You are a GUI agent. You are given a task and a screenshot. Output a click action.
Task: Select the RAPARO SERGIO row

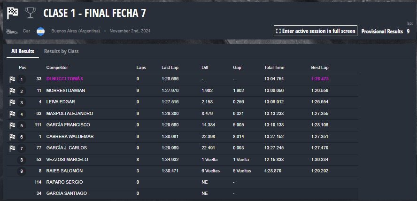pos(182,182)
